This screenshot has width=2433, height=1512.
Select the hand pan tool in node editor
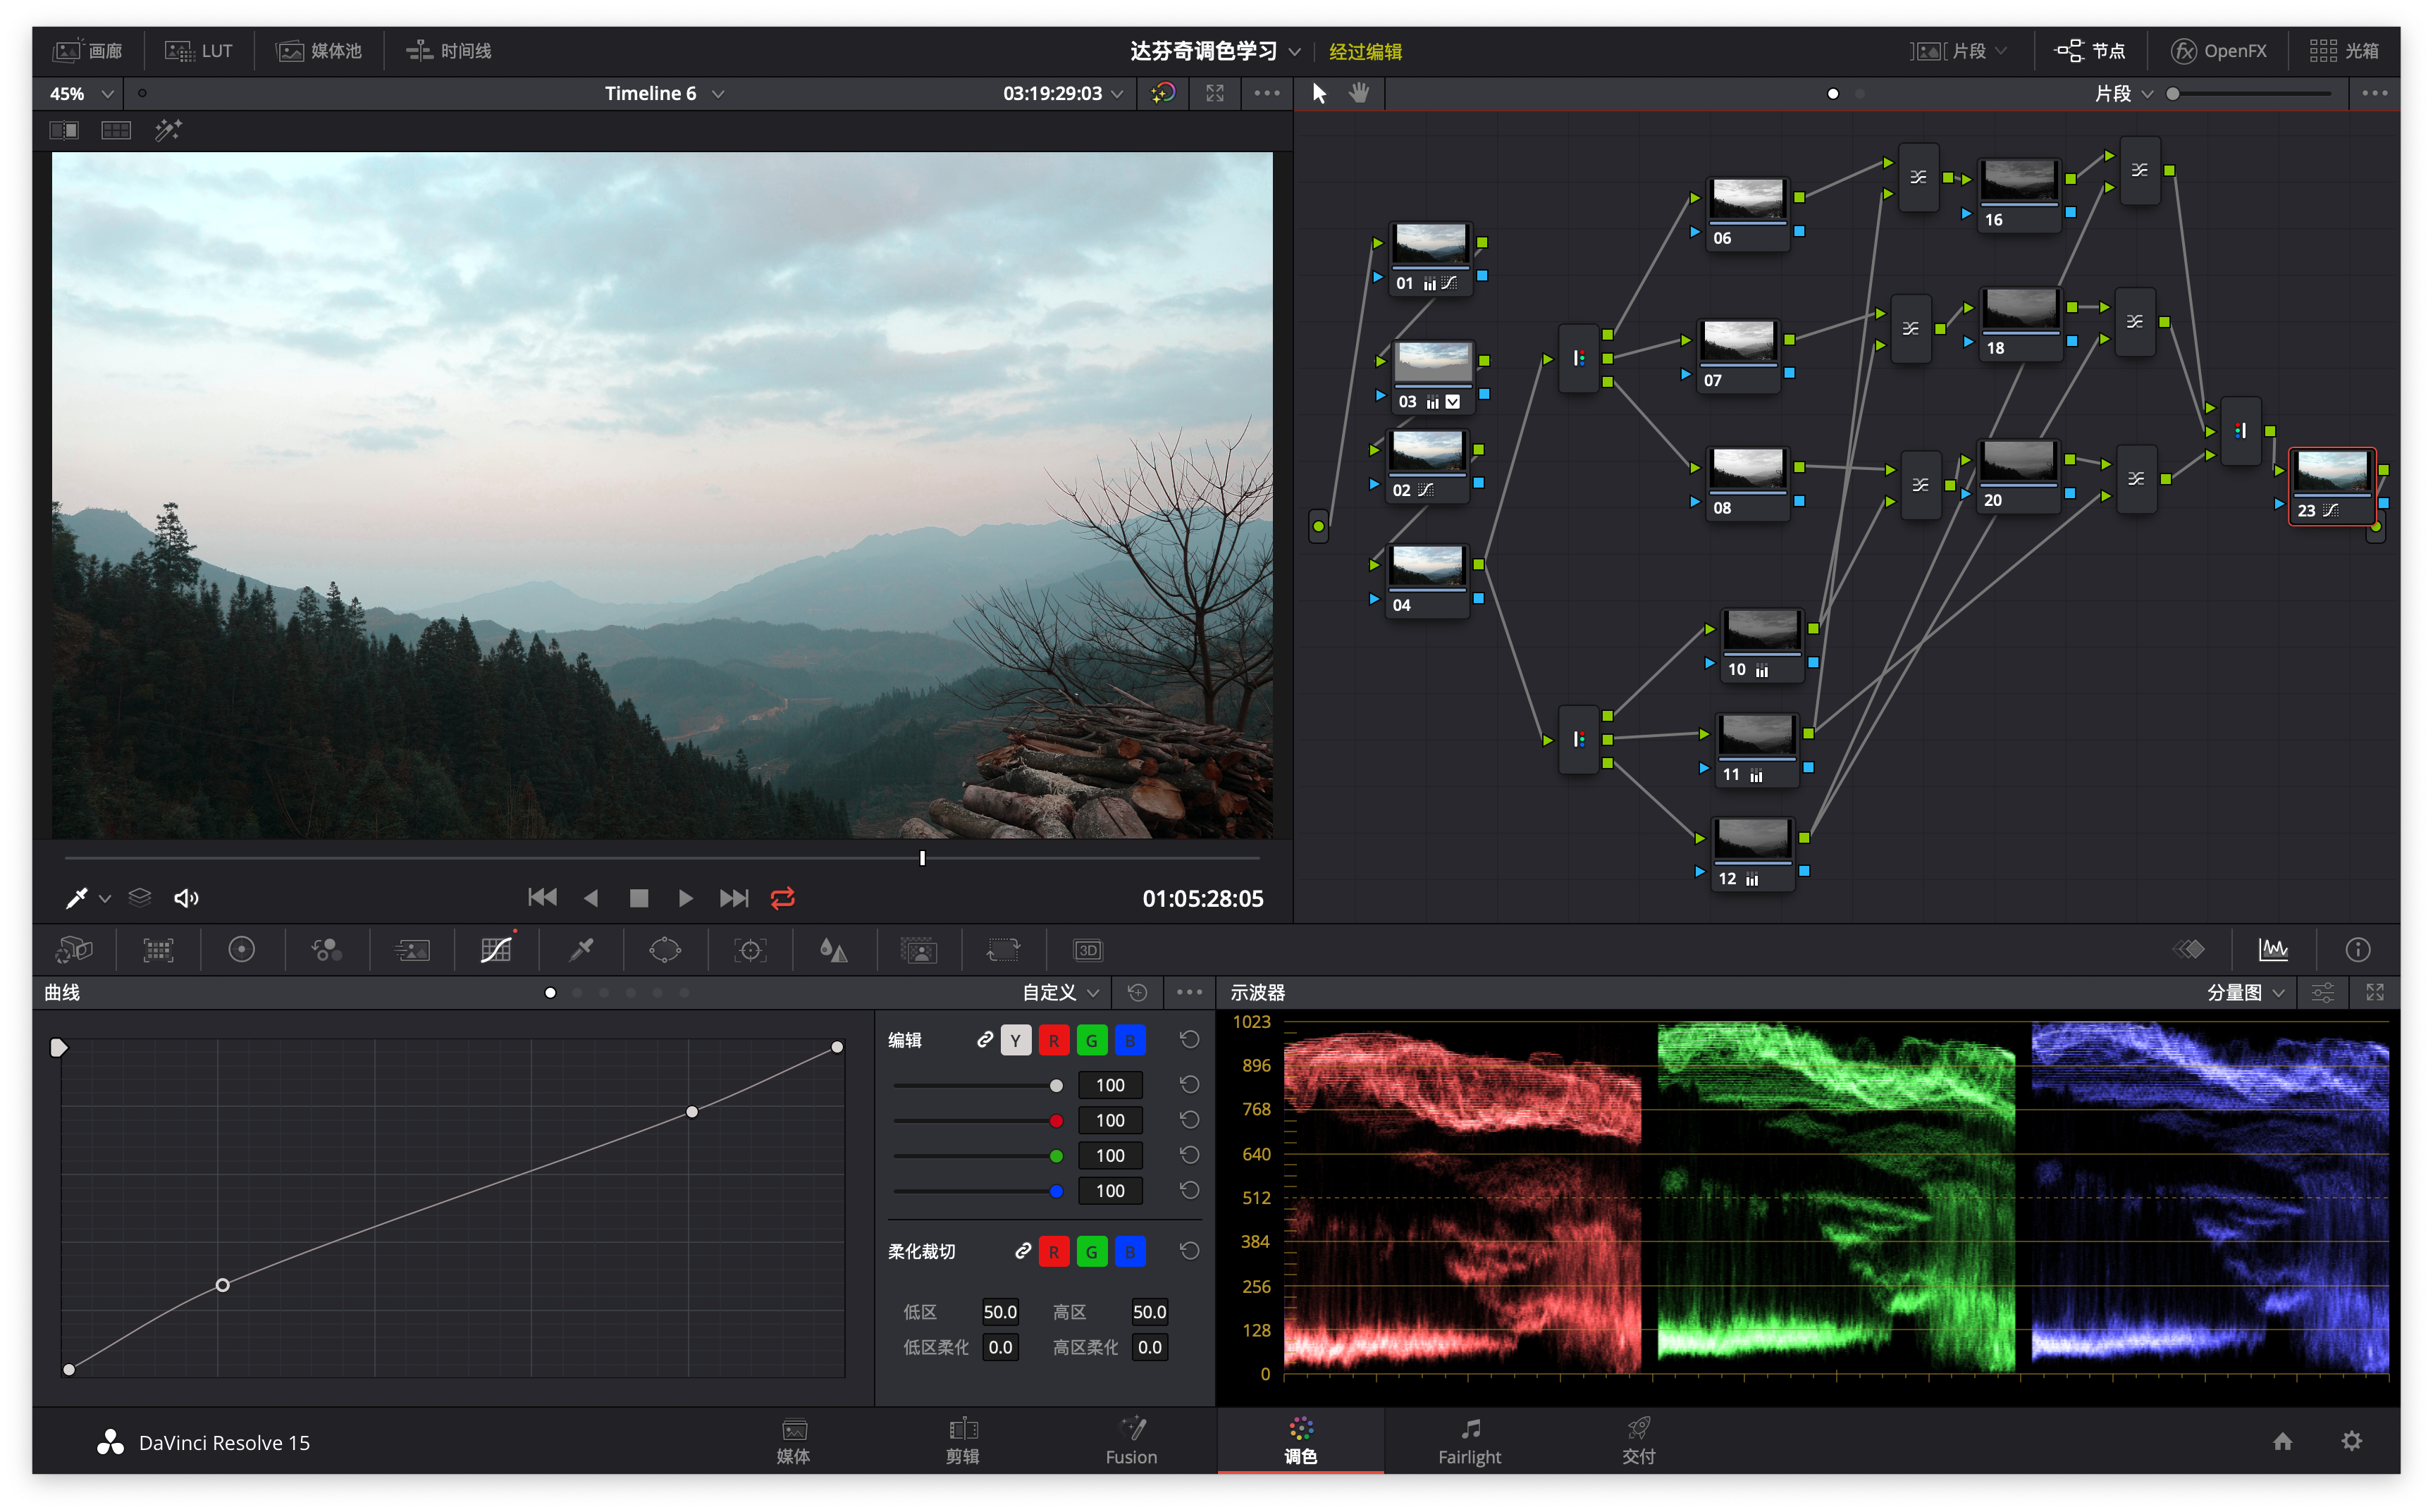(1359, 93)
